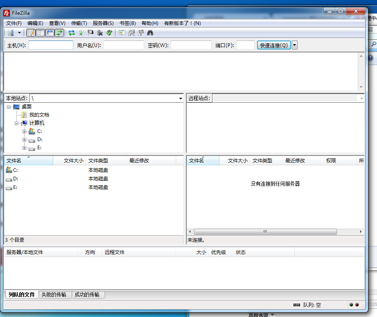This screenshot has height=317, width=377.
Task: Sort remote list by 权限 column
Action: tap(340, 160)
